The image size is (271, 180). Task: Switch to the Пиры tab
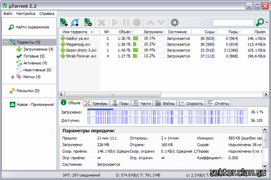click(120, 103)
